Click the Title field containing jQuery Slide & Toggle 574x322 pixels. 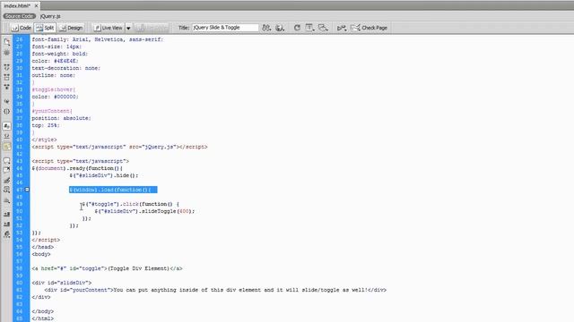225,28
